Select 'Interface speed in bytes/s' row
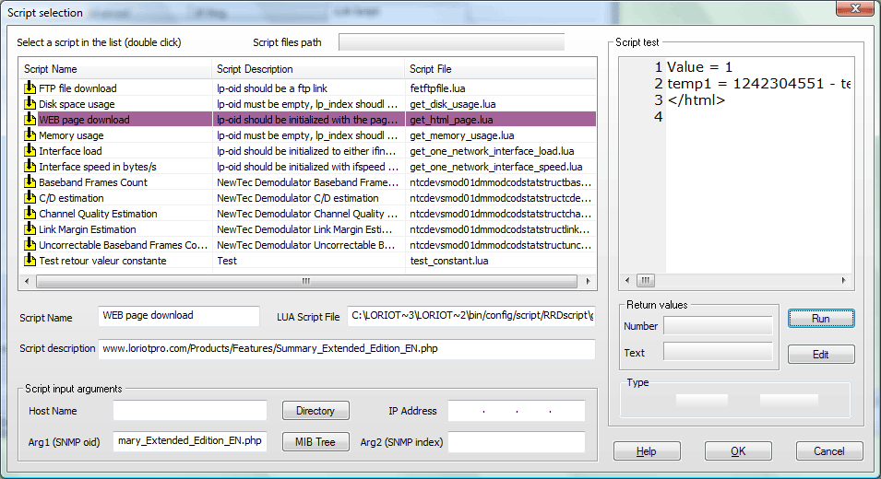881x479 pixels. pos(307,167)
